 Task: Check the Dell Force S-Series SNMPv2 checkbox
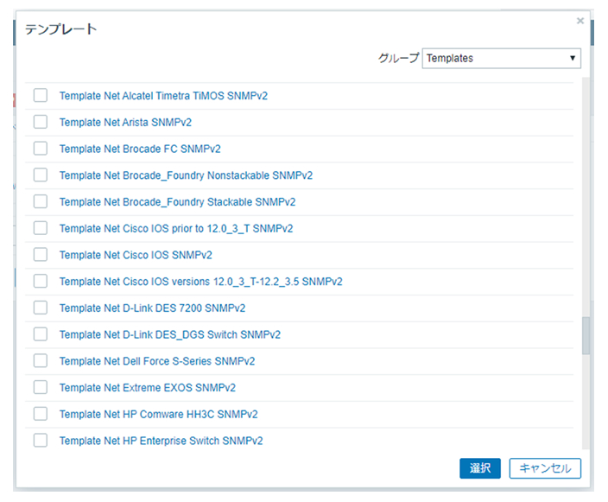point(41,361)
